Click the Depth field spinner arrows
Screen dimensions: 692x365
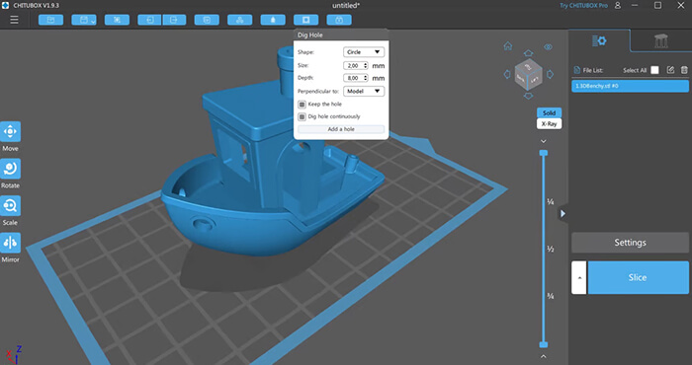tap(366, 78)
